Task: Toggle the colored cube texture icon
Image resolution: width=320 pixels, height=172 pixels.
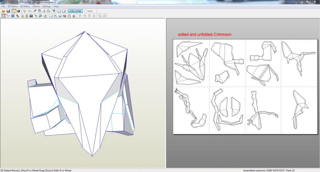Action: pyautogui.click(x=18, y=11)
